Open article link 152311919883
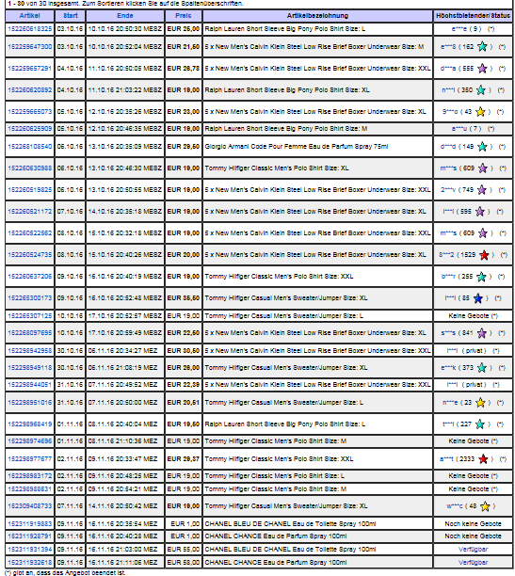This screenshot has height=576, width=515. pos(30,524)
